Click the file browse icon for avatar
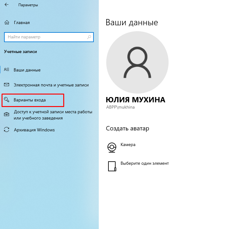234x229 pixels. 112,166
